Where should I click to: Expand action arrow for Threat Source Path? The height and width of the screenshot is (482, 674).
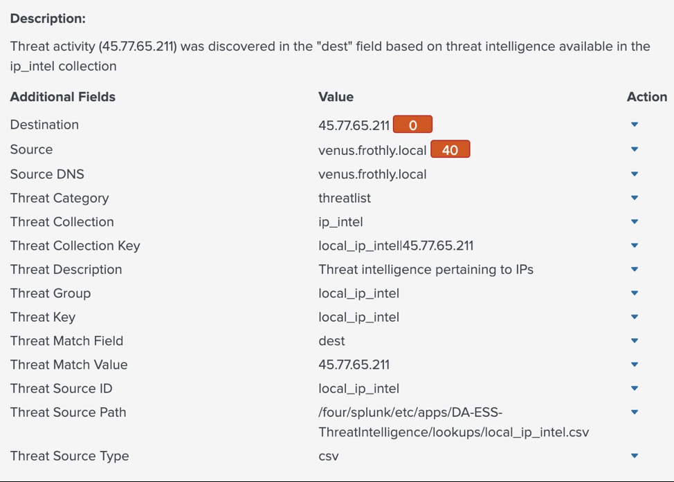click(x=635, y=412)
